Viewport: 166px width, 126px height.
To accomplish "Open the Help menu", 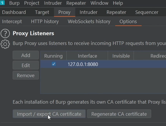I will [118, 3].
